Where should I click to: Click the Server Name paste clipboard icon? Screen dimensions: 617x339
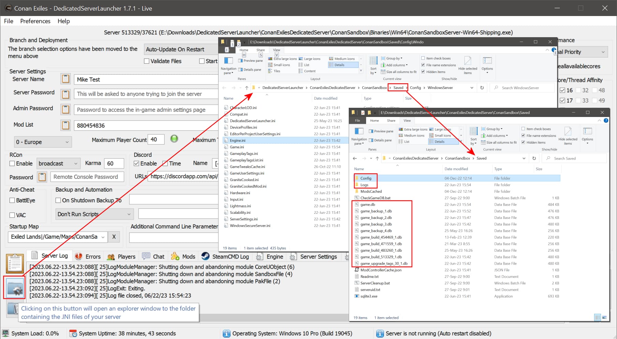tap(65, 79)
